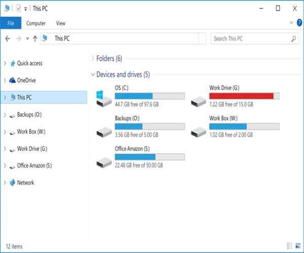Image resolution: width=304 pixels, height=253 pixels.
Task: Open the Office Amazon (S:) drive icon
Action: point(103,160)
